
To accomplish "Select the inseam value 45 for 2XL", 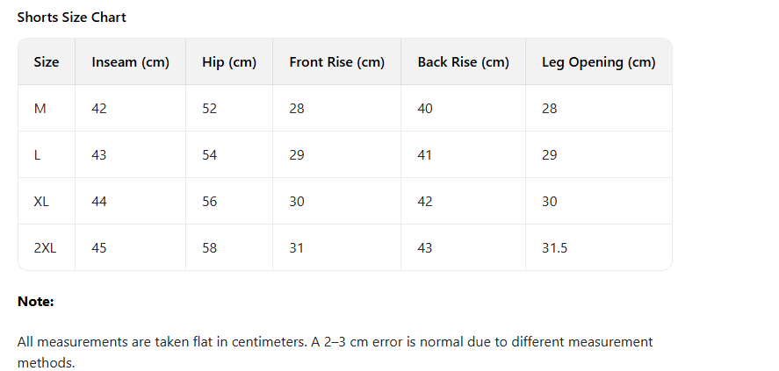I will (99, 248).
